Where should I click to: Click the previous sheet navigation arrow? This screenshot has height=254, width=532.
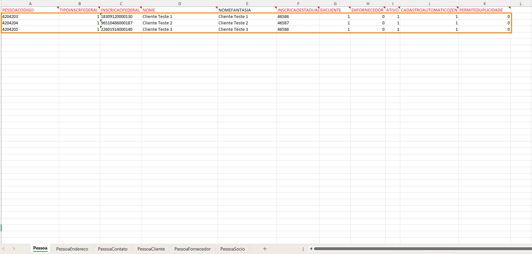tap(4, 249)
